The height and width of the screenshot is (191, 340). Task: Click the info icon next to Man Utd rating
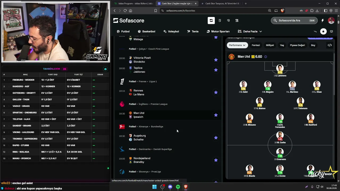click(x=265, y=57)
